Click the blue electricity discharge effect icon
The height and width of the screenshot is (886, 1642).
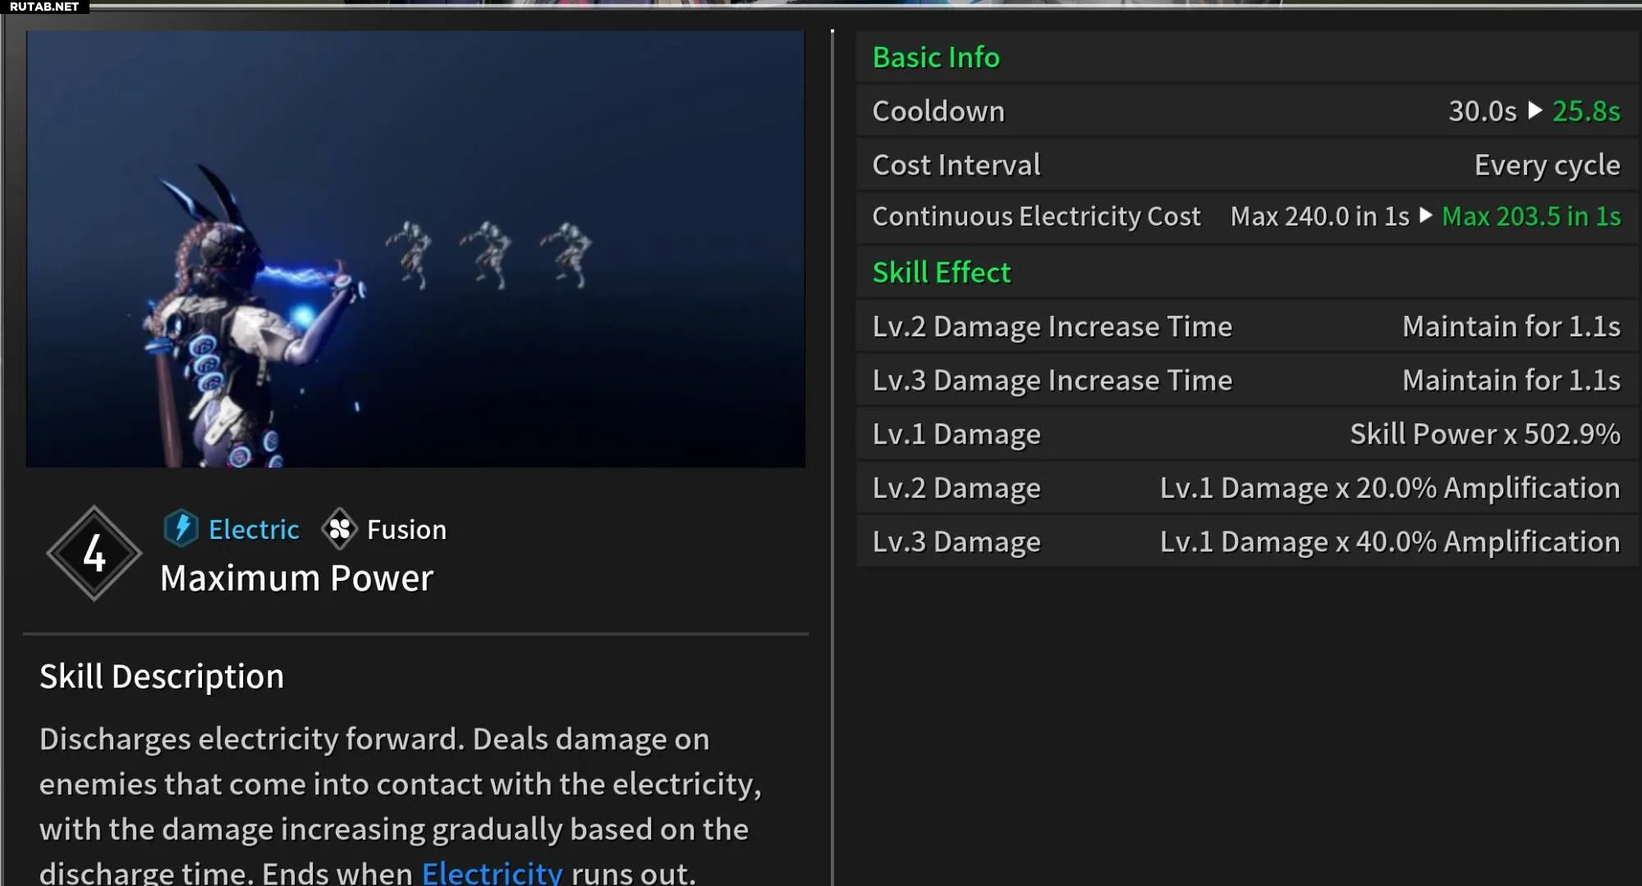tap(180, 529)
